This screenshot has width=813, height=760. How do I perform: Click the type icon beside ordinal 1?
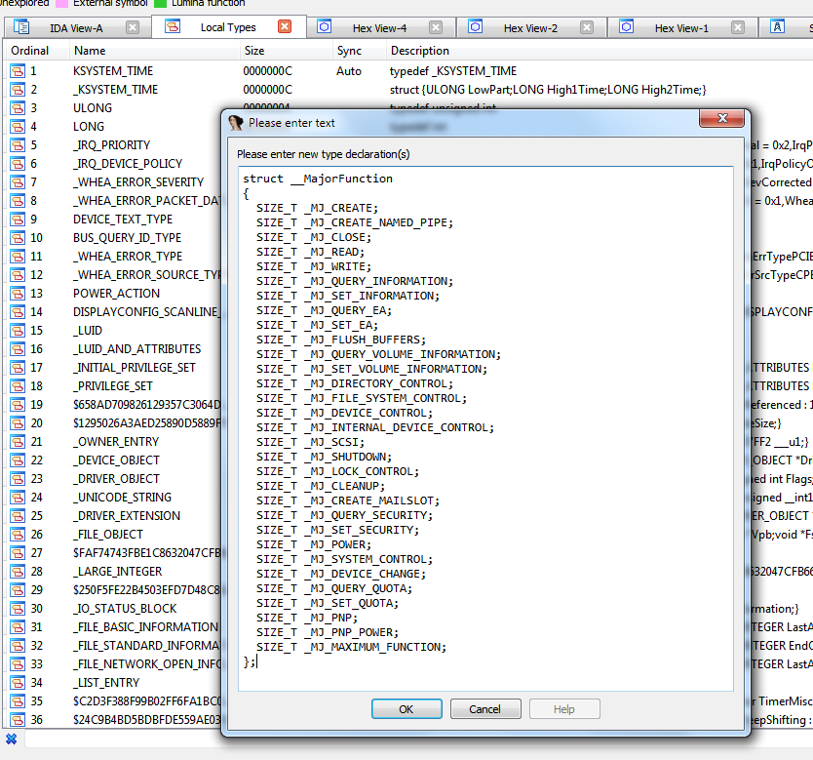pyautogui.click(x=18, y=71)
